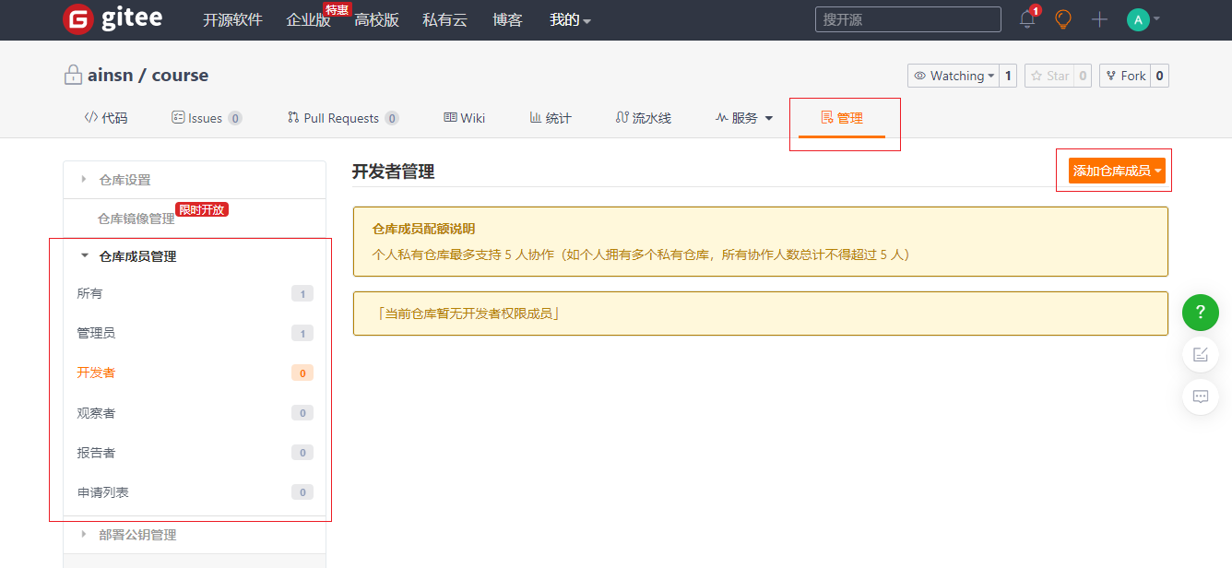
Task: Open the 添加仓库成员 dropdown button
Action: click(x=1117, y=171)
